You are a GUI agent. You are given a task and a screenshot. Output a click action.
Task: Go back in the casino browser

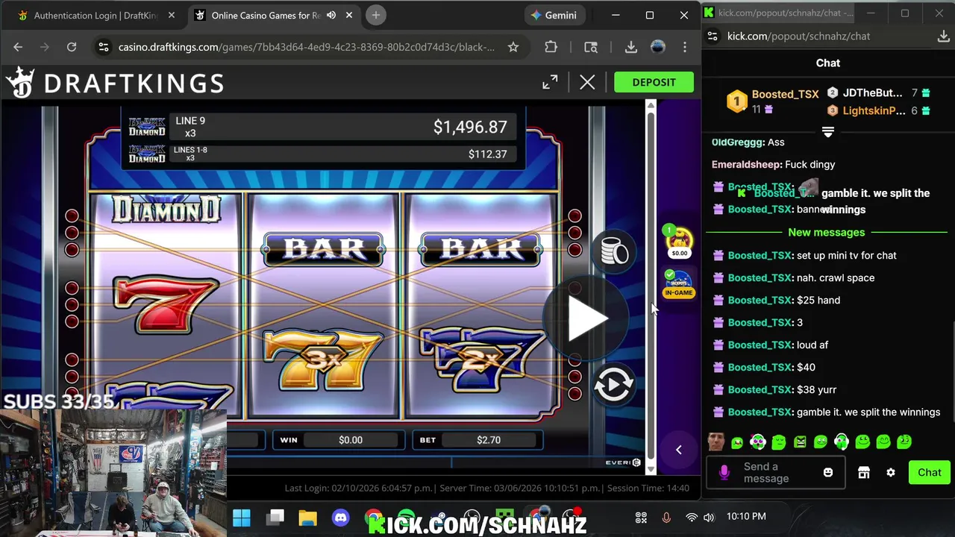[18, 47]
